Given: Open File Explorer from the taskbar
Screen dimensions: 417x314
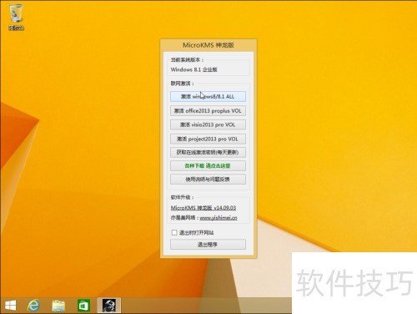Looking at the screenshot, I should 58,306.
